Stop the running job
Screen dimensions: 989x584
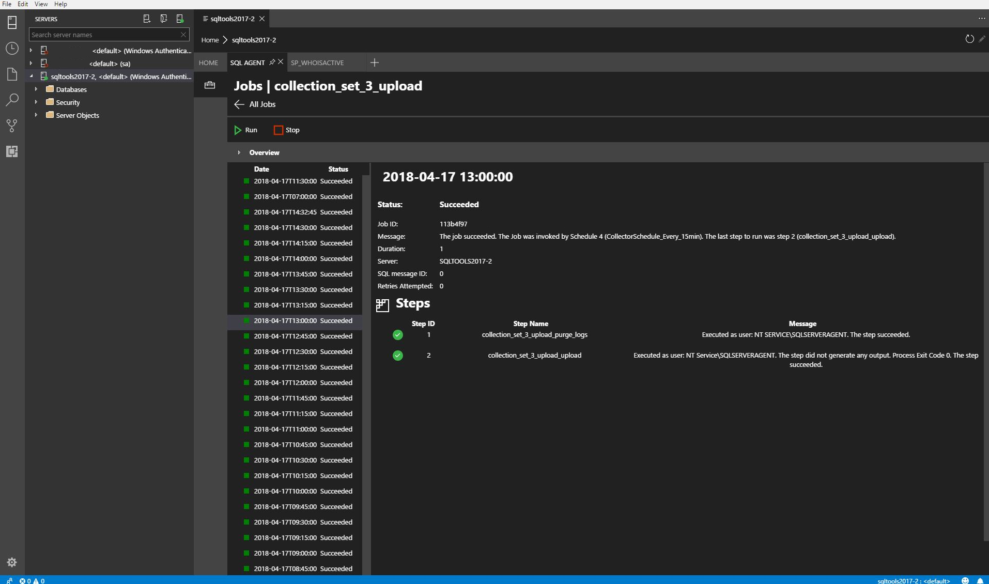[x=287, y=130]
